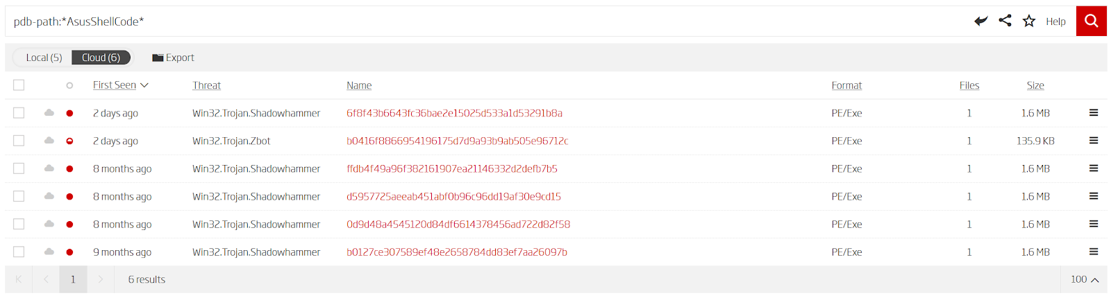This screenshot has width=1111, height=298.
Task: Click the red search magnifier button
Action: 1091,21
